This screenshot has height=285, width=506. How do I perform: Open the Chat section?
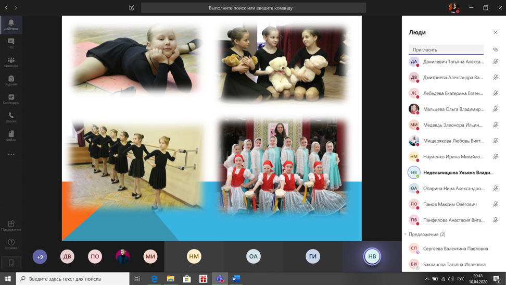coord(11,43)
